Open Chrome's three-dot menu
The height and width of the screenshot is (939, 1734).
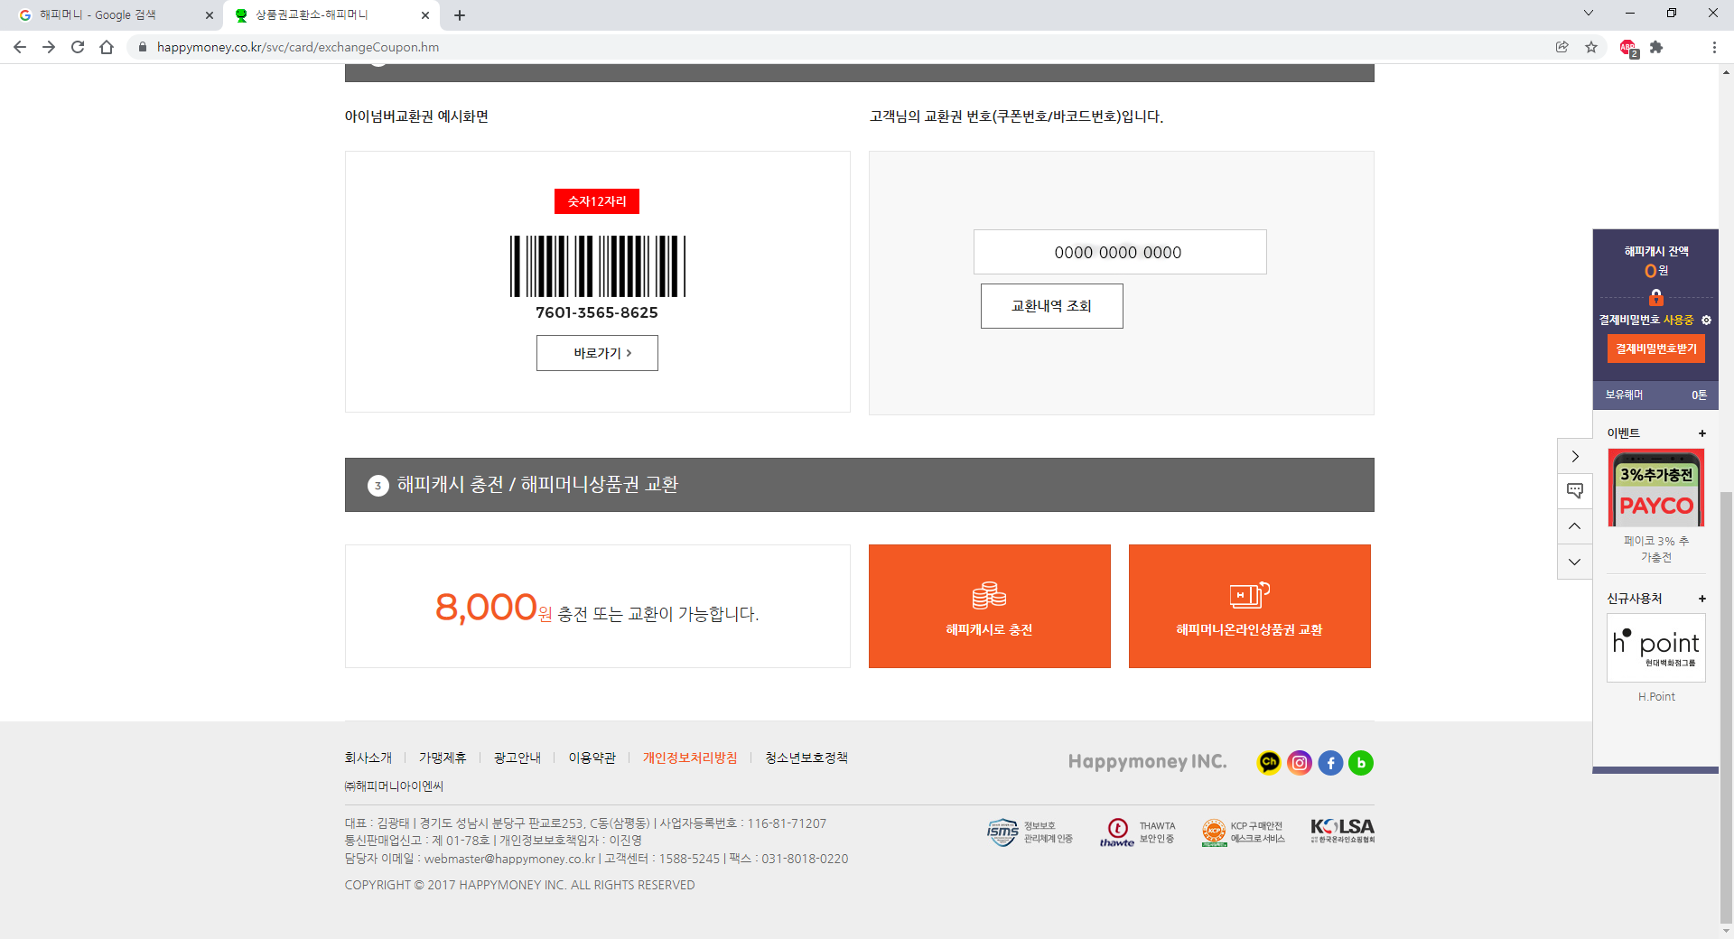[x=1714, y=47]
